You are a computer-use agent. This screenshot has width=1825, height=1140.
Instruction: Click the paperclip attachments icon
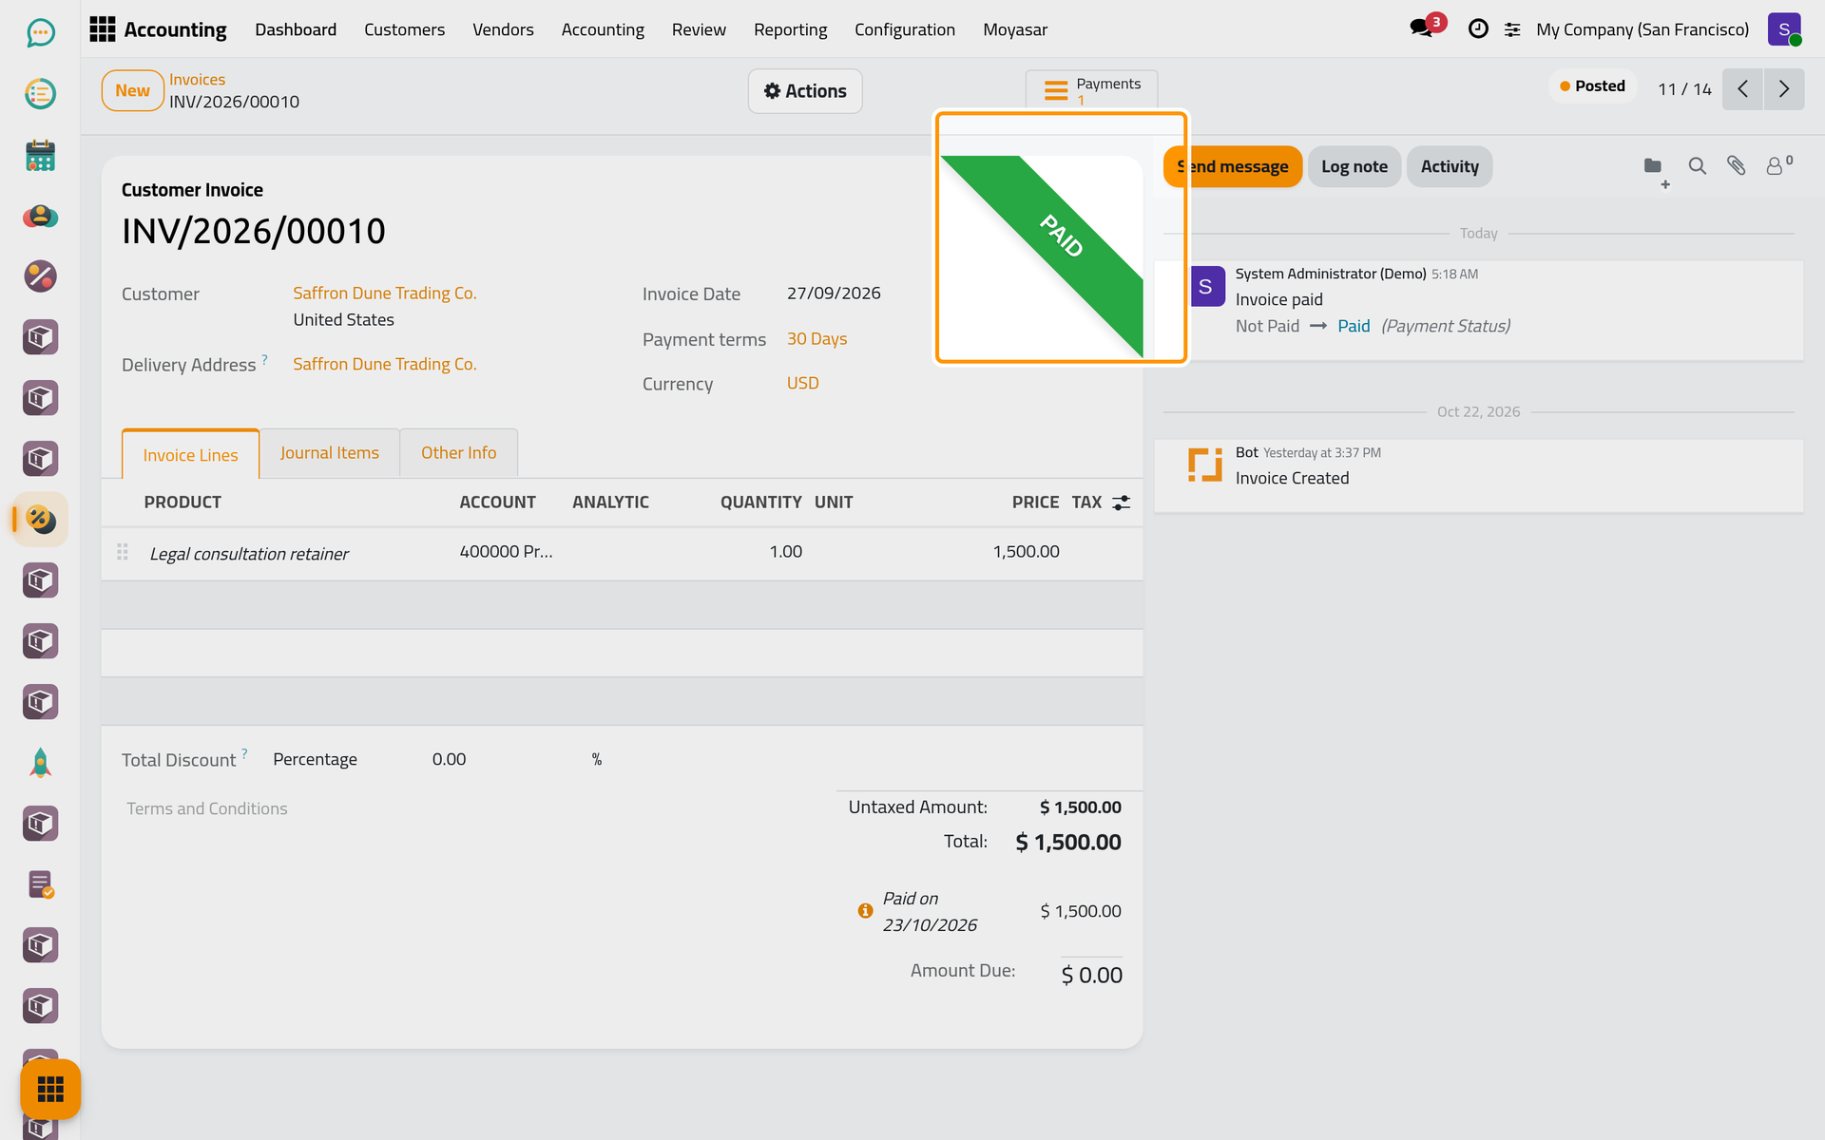1736,166
